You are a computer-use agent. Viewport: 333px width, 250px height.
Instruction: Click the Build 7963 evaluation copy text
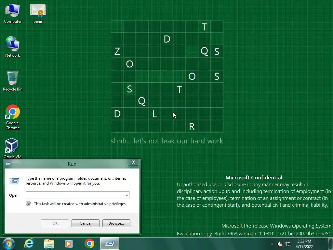[x=254, y=233]
